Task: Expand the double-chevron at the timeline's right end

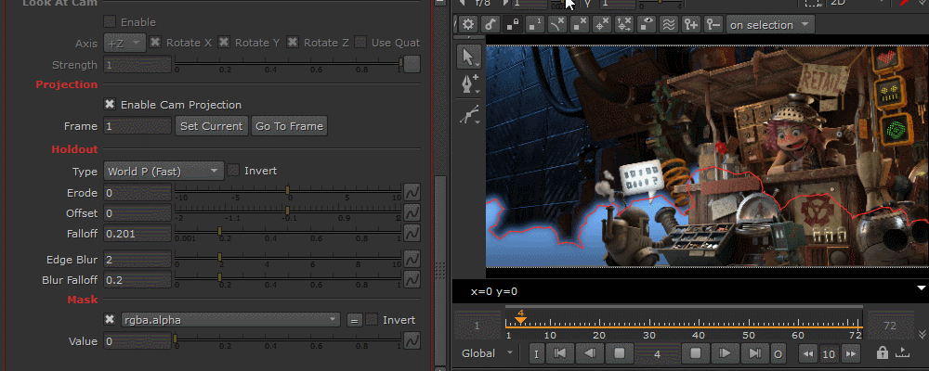Action: 921,334
